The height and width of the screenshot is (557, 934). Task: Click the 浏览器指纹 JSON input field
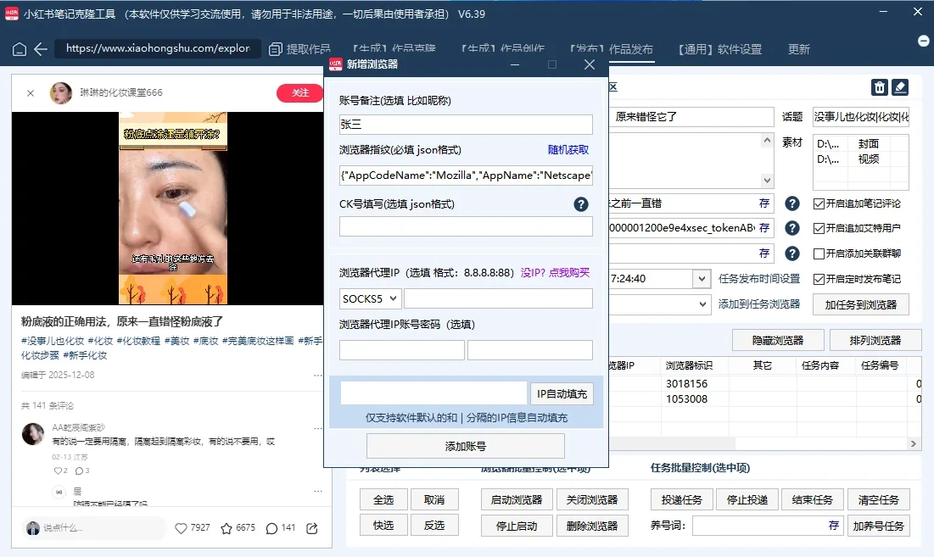466,175
